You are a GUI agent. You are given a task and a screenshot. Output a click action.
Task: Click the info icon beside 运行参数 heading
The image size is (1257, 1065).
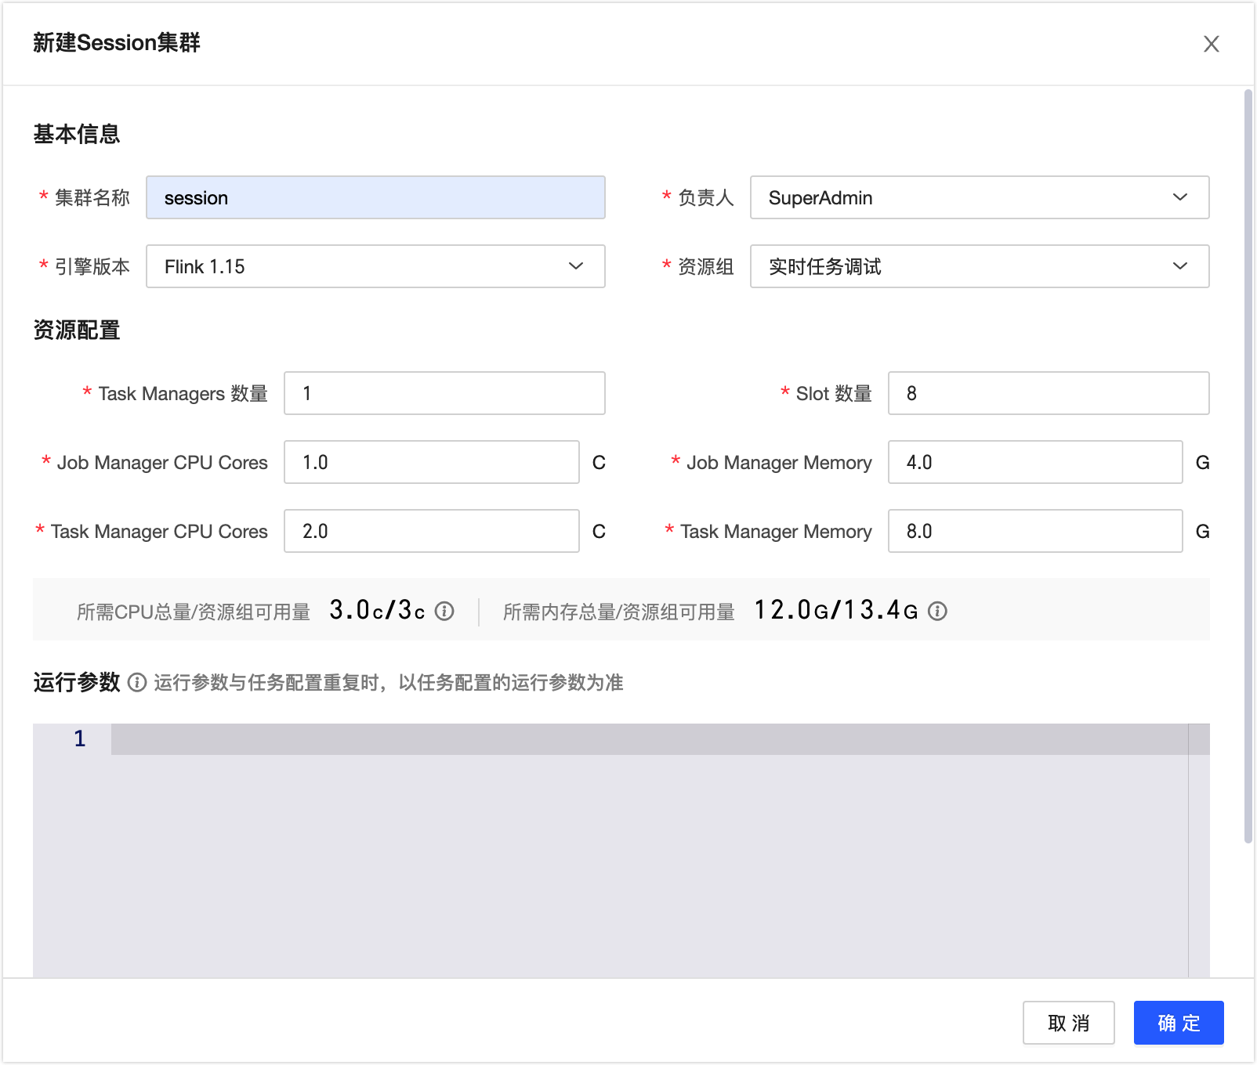click(x=137, y=683)
